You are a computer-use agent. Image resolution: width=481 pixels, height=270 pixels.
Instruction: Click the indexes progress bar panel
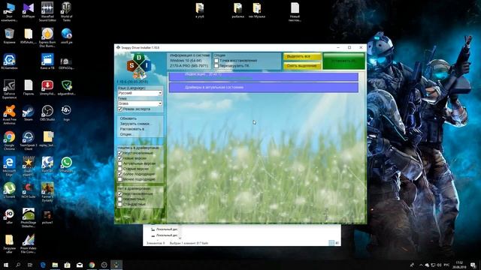pyautogui.click(x=264, y=76)
